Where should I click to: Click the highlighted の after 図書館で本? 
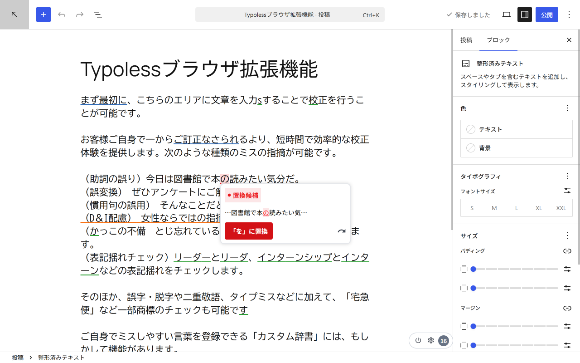coord(225,179)
